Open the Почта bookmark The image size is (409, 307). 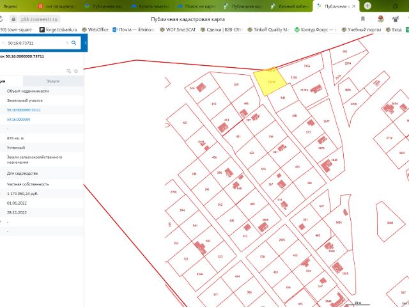pyautogui.click(x=133, y=29)
